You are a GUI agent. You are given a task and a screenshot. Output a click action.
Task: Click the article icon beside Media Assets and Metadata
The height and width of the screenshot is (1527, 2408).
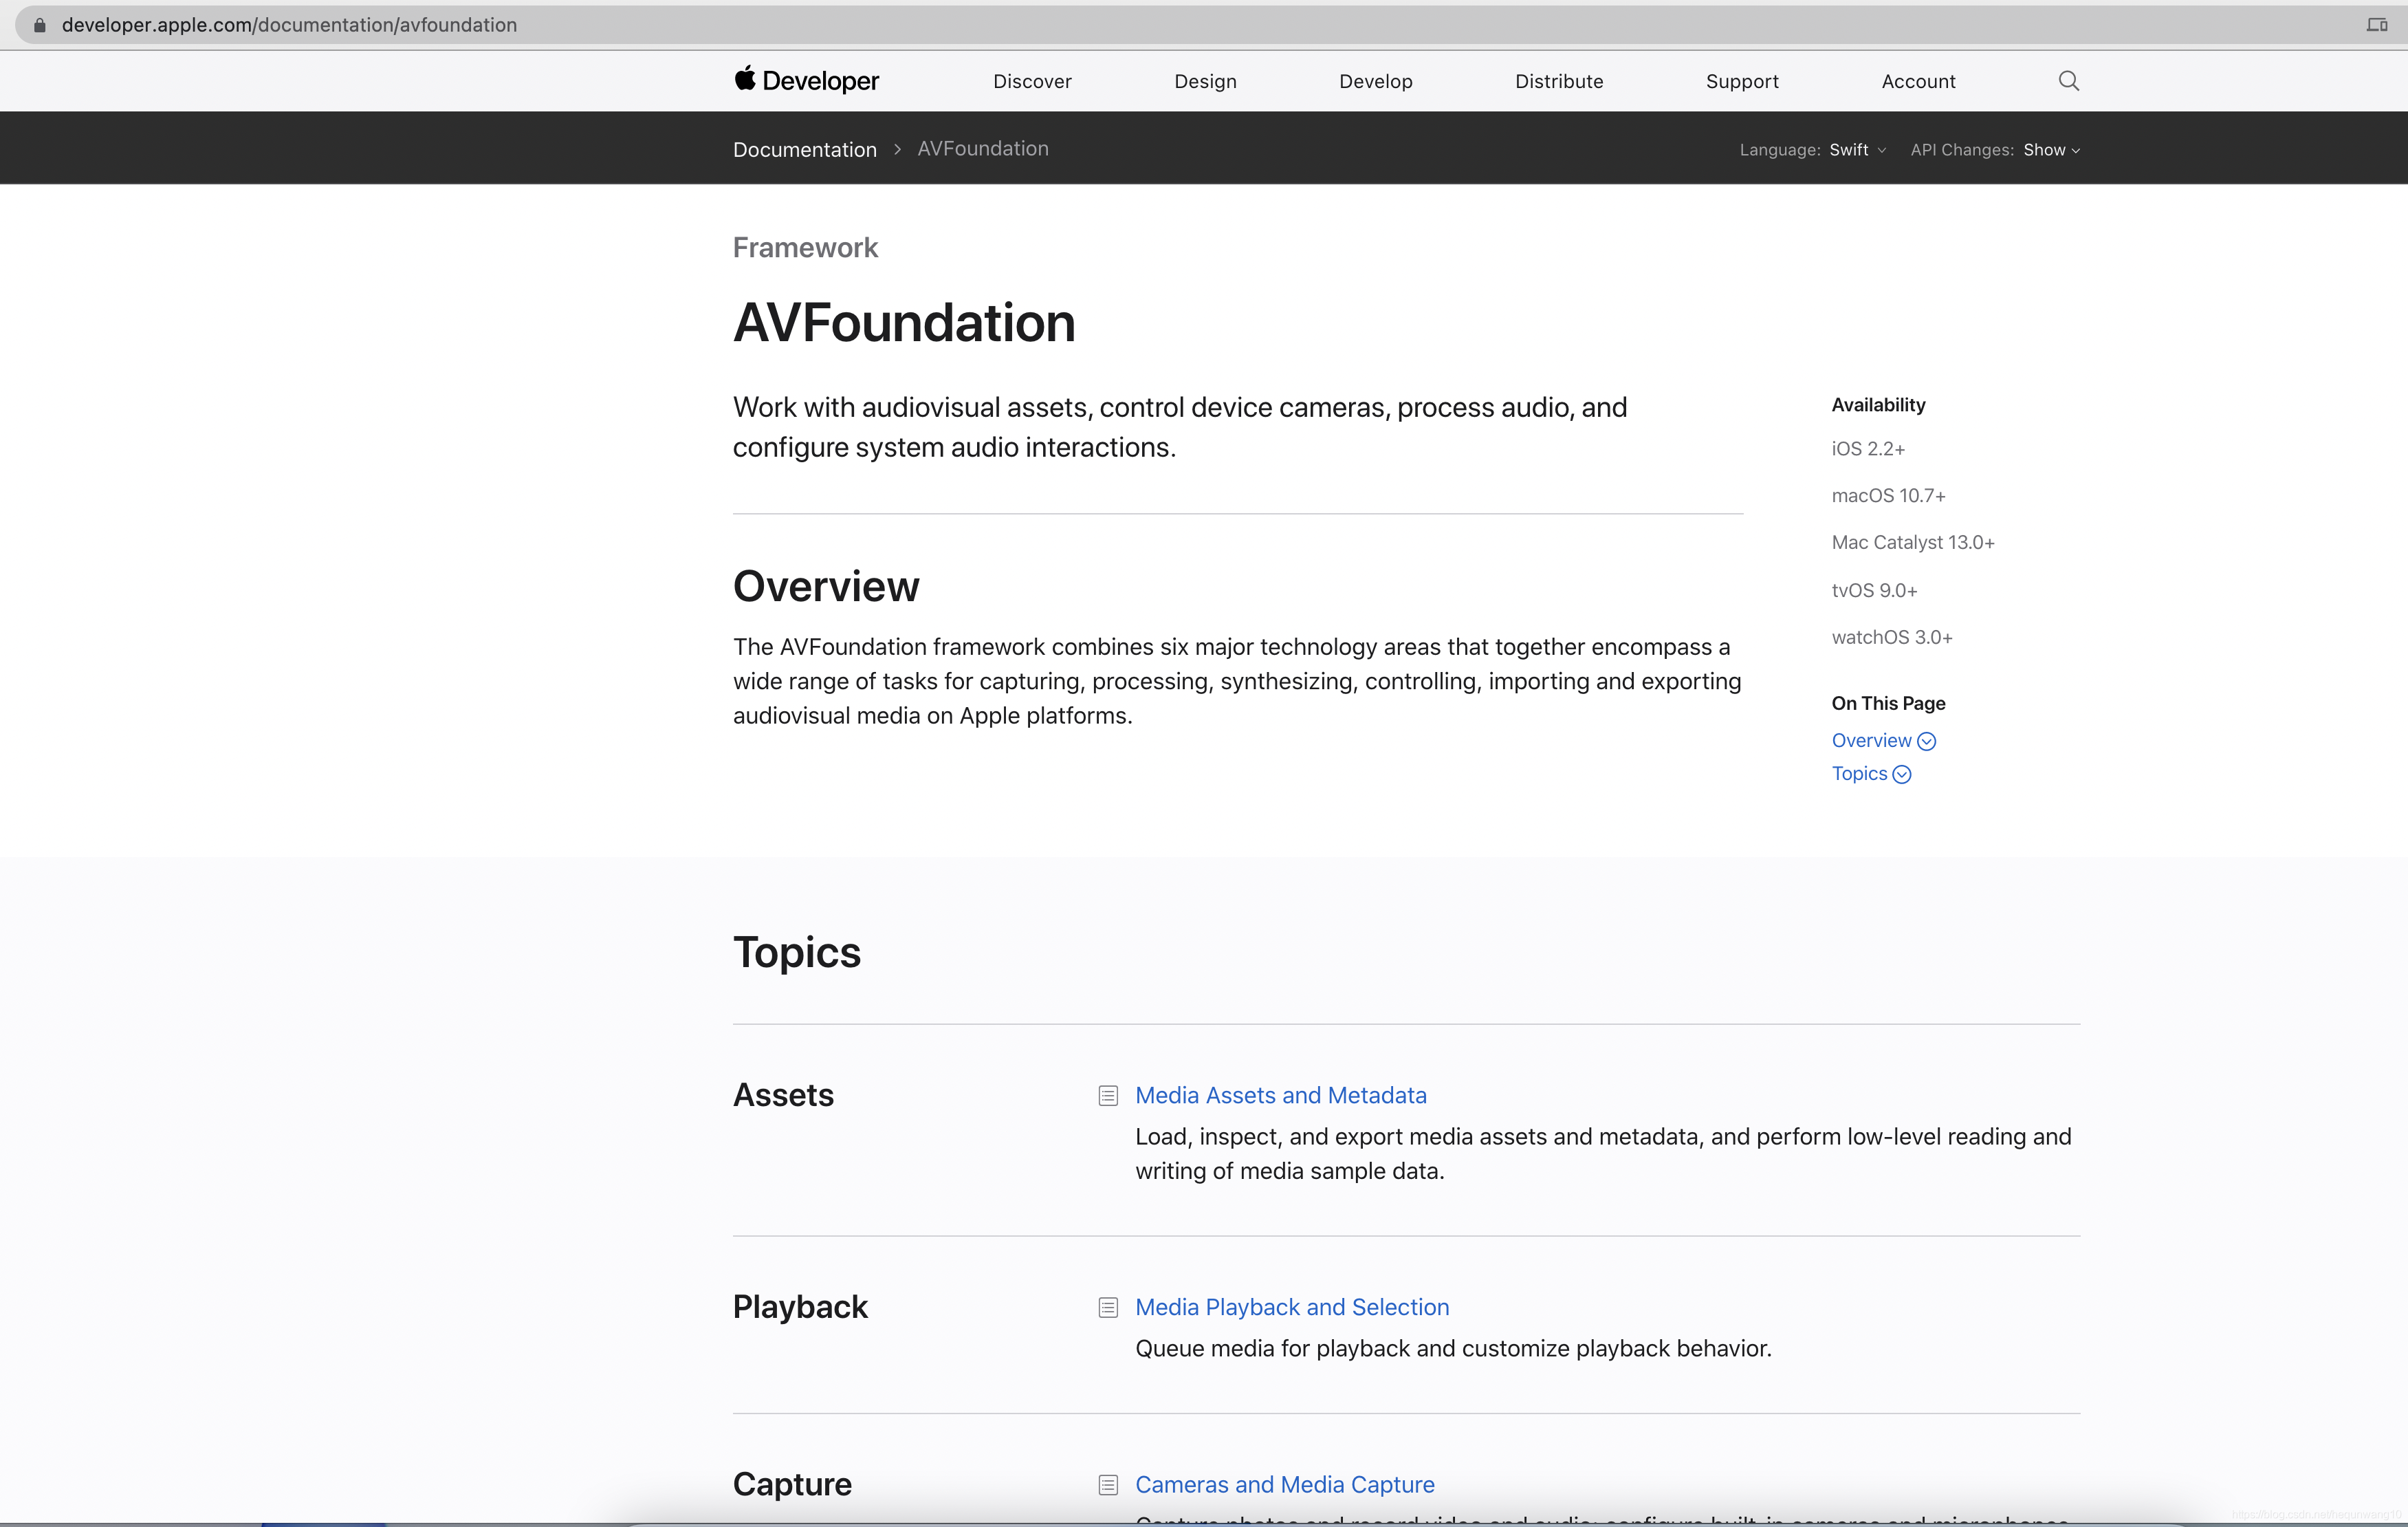pos(1108,1096)
